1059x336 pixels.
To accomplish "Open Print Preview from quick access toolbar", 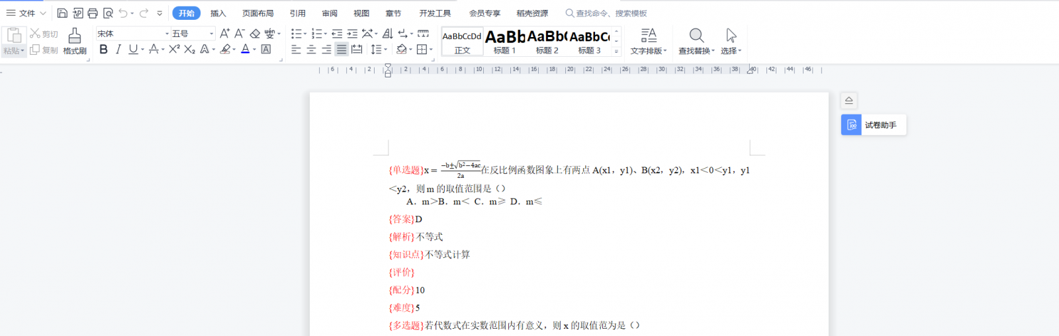I will (108, 13).
